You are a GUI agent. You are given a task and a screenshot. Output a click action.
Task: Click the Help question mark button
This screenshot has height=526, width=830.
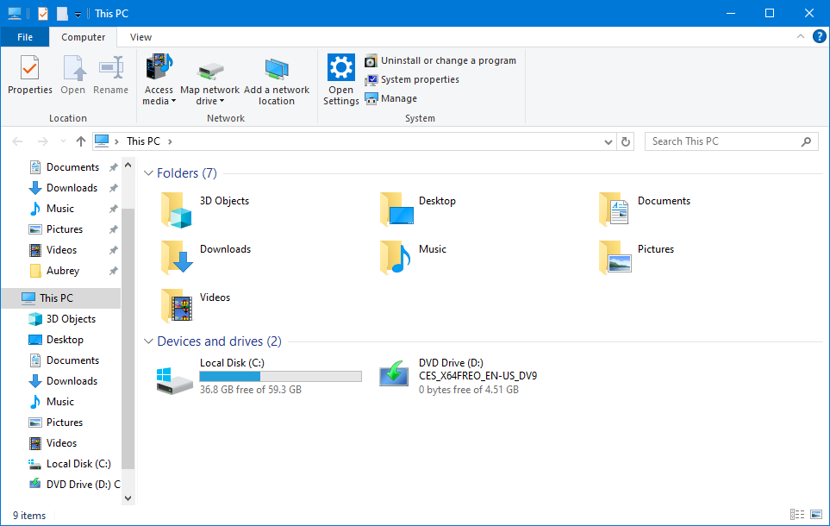[819, 37]
